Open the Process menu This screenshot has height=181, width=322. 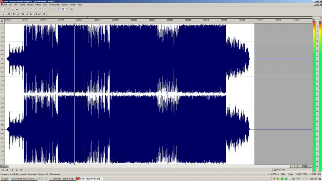(30, 5)
